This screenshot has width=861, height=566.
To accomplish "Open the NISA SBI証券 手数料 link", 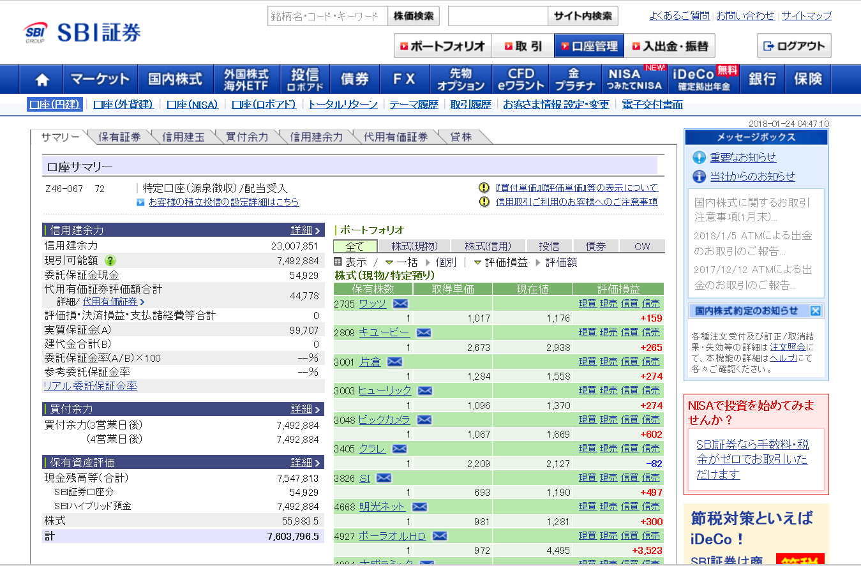I will click(x=752, y=459).
